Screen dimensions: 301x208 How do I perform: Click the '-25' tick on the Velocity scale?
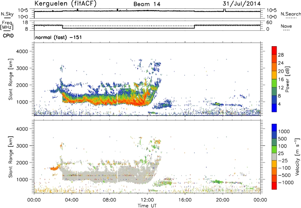(284, 160)
